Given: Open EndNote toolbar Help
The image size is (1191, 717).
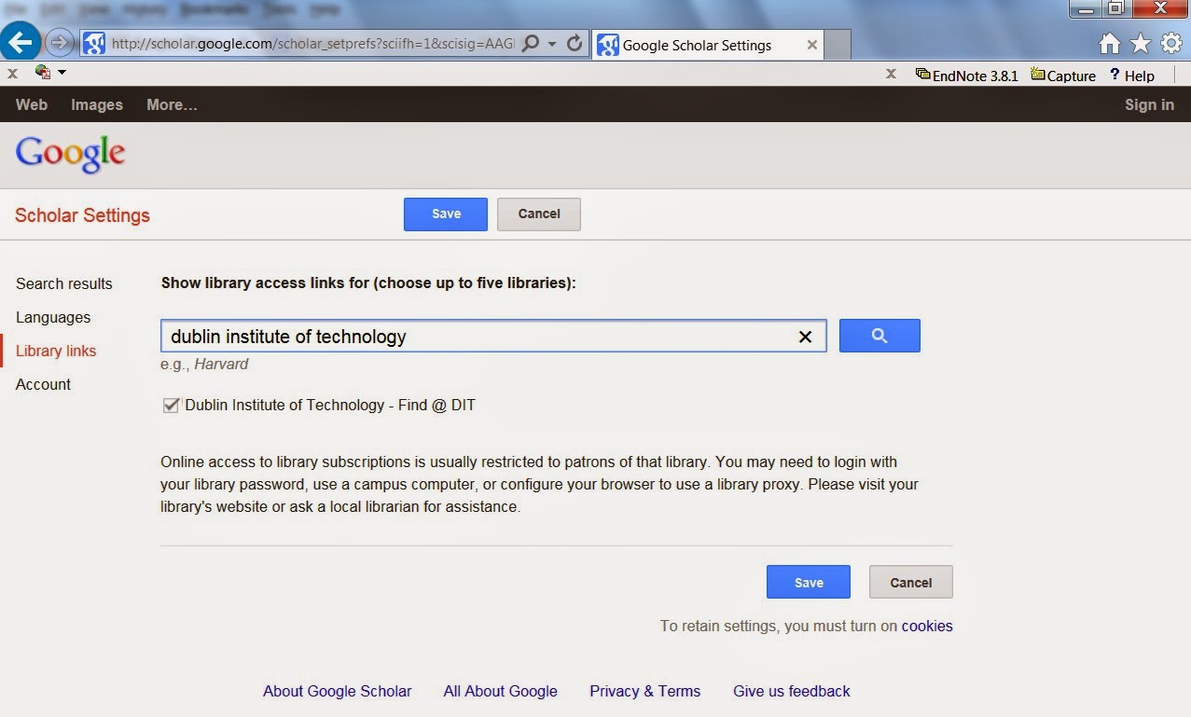Looking at the screenshot, I should point(1131,76).
